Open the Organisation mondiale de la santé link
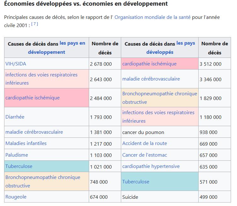The width and height of the screenshot is (237, 206). (x=152, y=17)
